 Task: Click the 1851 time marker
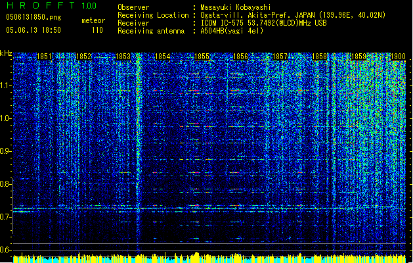(x=44, y=57)
